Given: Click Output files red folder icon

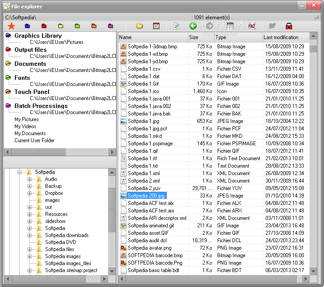Looking at the screenshot, I should click(x=8, y=49).
